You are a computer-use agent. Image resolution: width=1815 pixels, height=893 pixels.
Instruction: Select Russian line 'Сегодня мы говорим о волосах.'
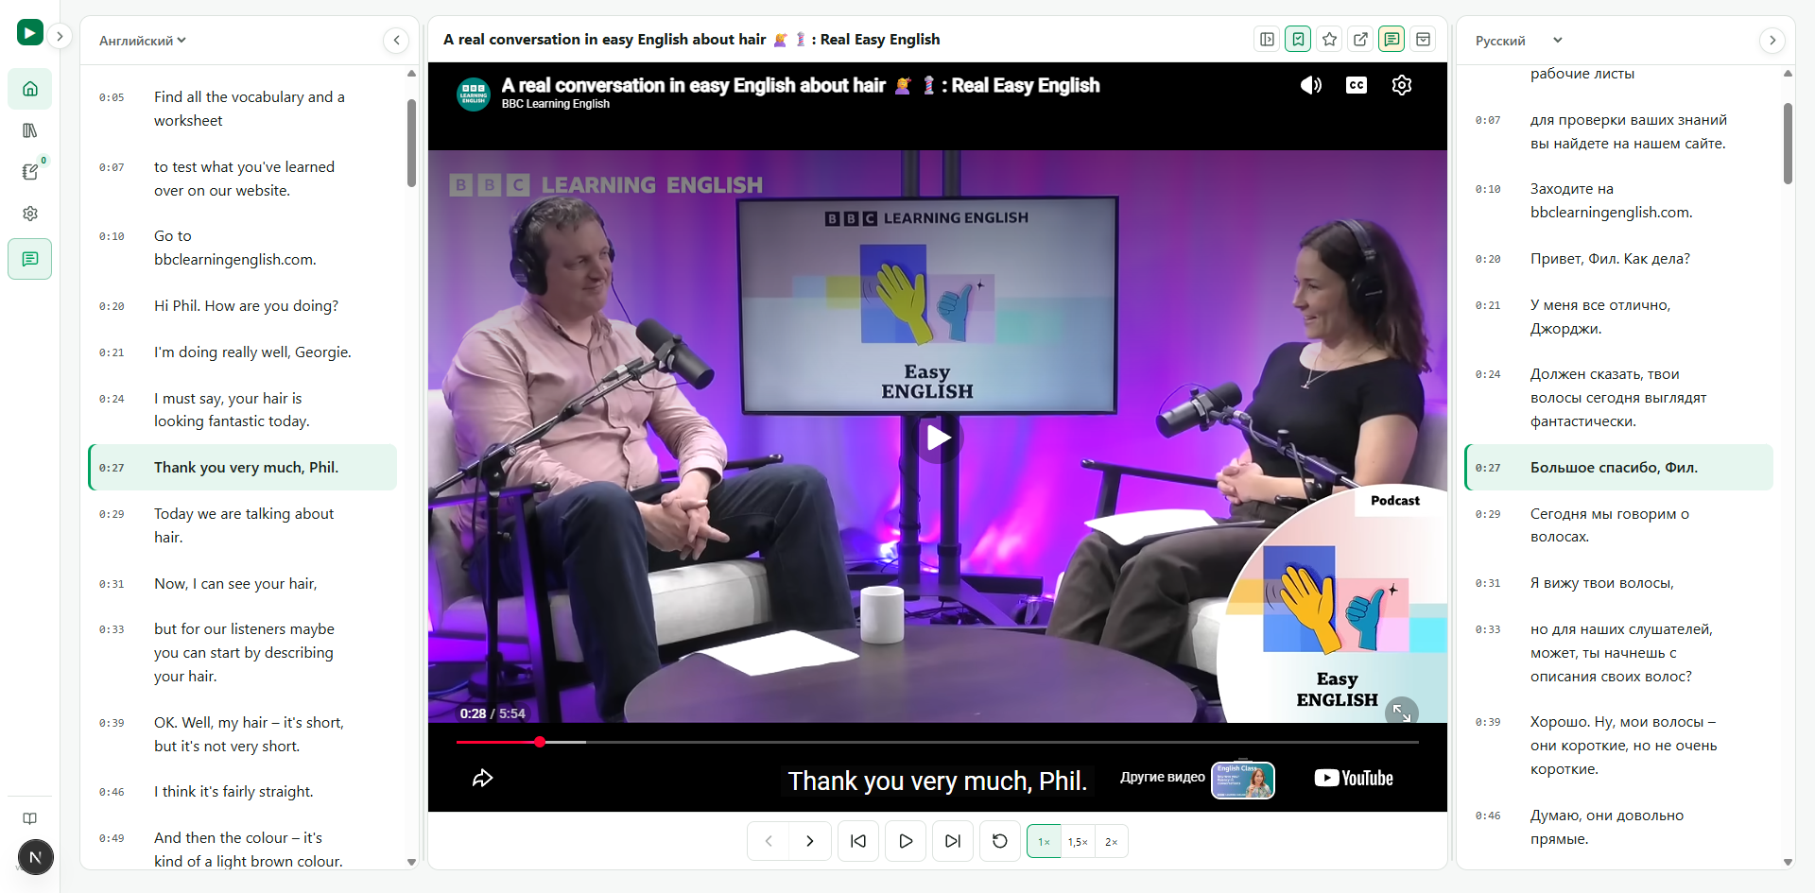point(1618,525)
